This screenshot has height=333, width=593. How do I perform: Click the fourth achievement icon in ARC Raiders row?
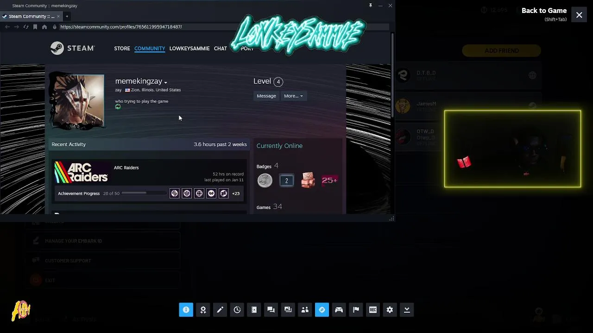point(211,193)
